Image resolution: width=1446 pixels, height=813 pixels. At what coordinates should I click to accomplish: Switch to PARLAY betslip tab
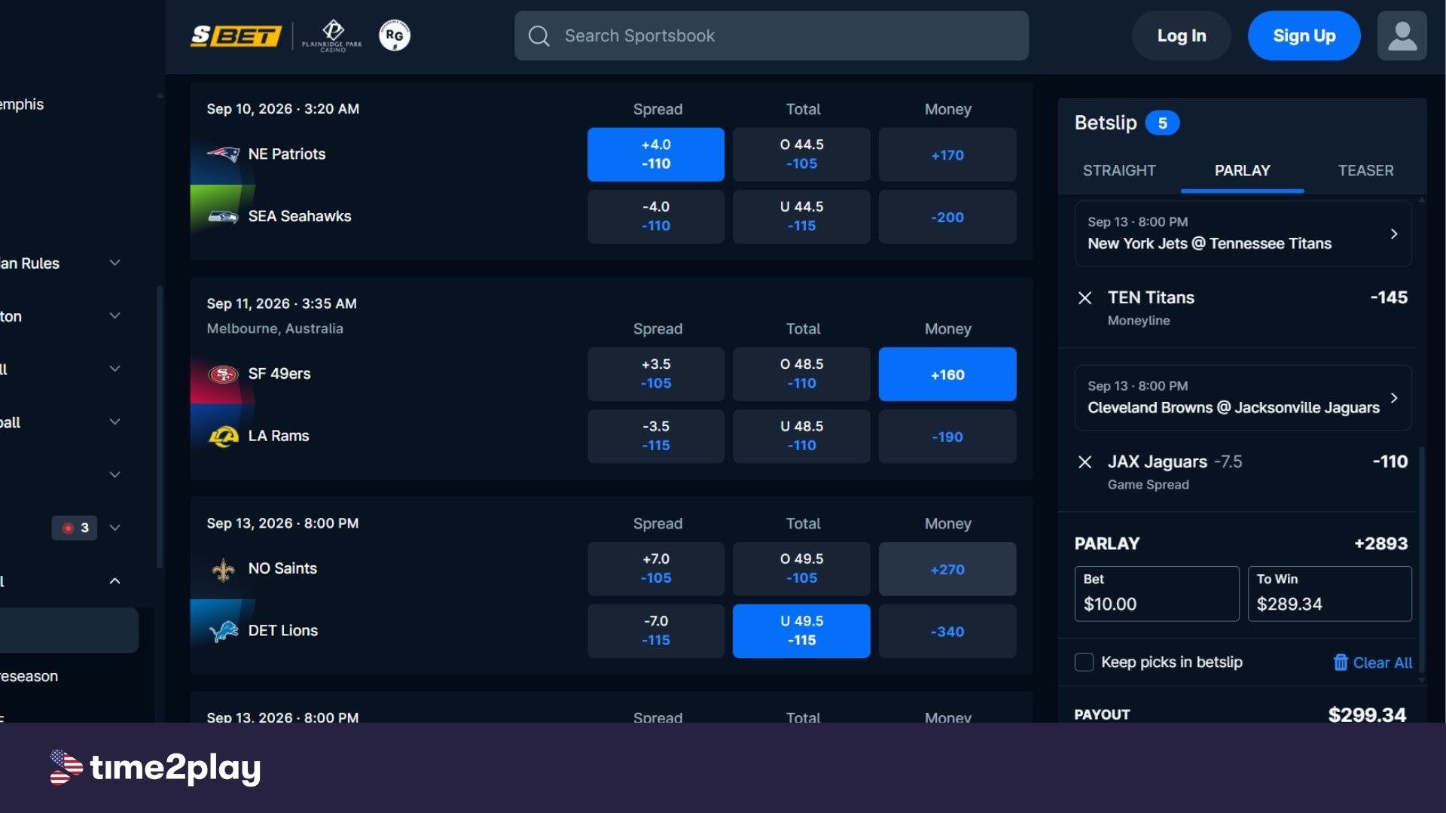1242,171
